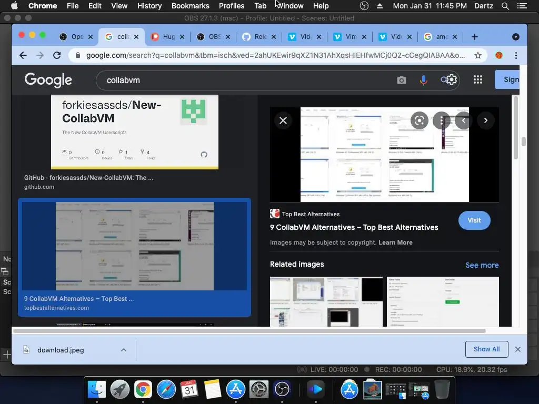Close the image preview panel

point(283,120)
